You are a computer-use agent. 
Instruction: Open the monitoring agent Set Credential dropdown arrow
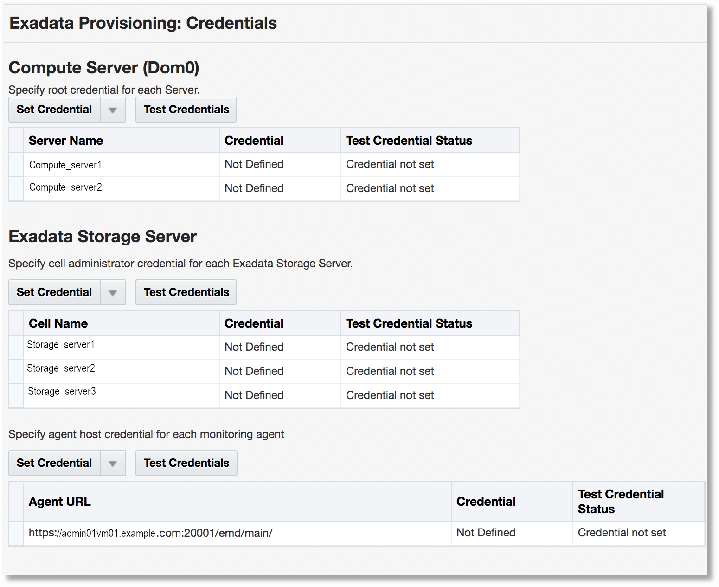pos(113,463)
